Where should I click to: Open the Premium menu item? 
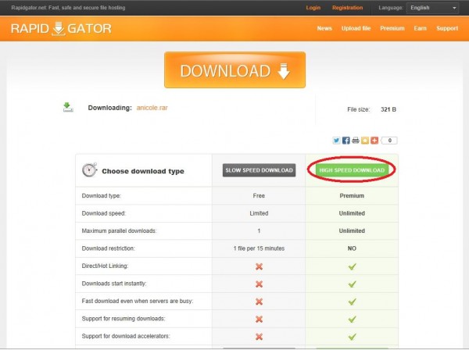(392, 28)
